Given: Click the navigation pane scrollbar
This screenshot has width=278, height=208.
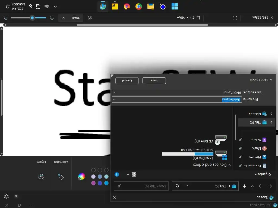Looking at the screenshot, I should 236,127.
